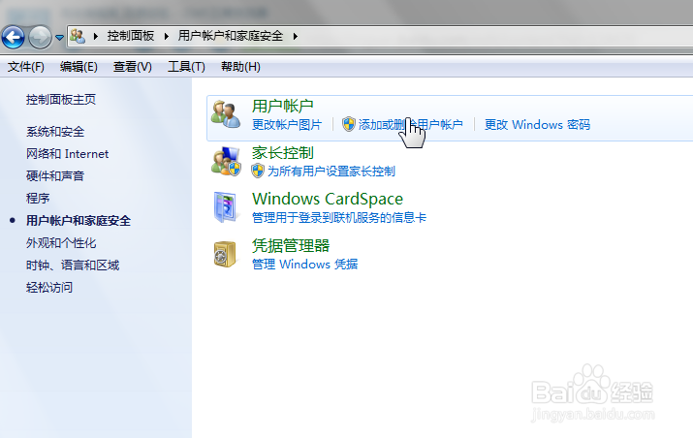The width and height of the screenshot is (693, 438).
Task: Click 添加或删除用户帐户 link
Action: [x=411, y=125]
